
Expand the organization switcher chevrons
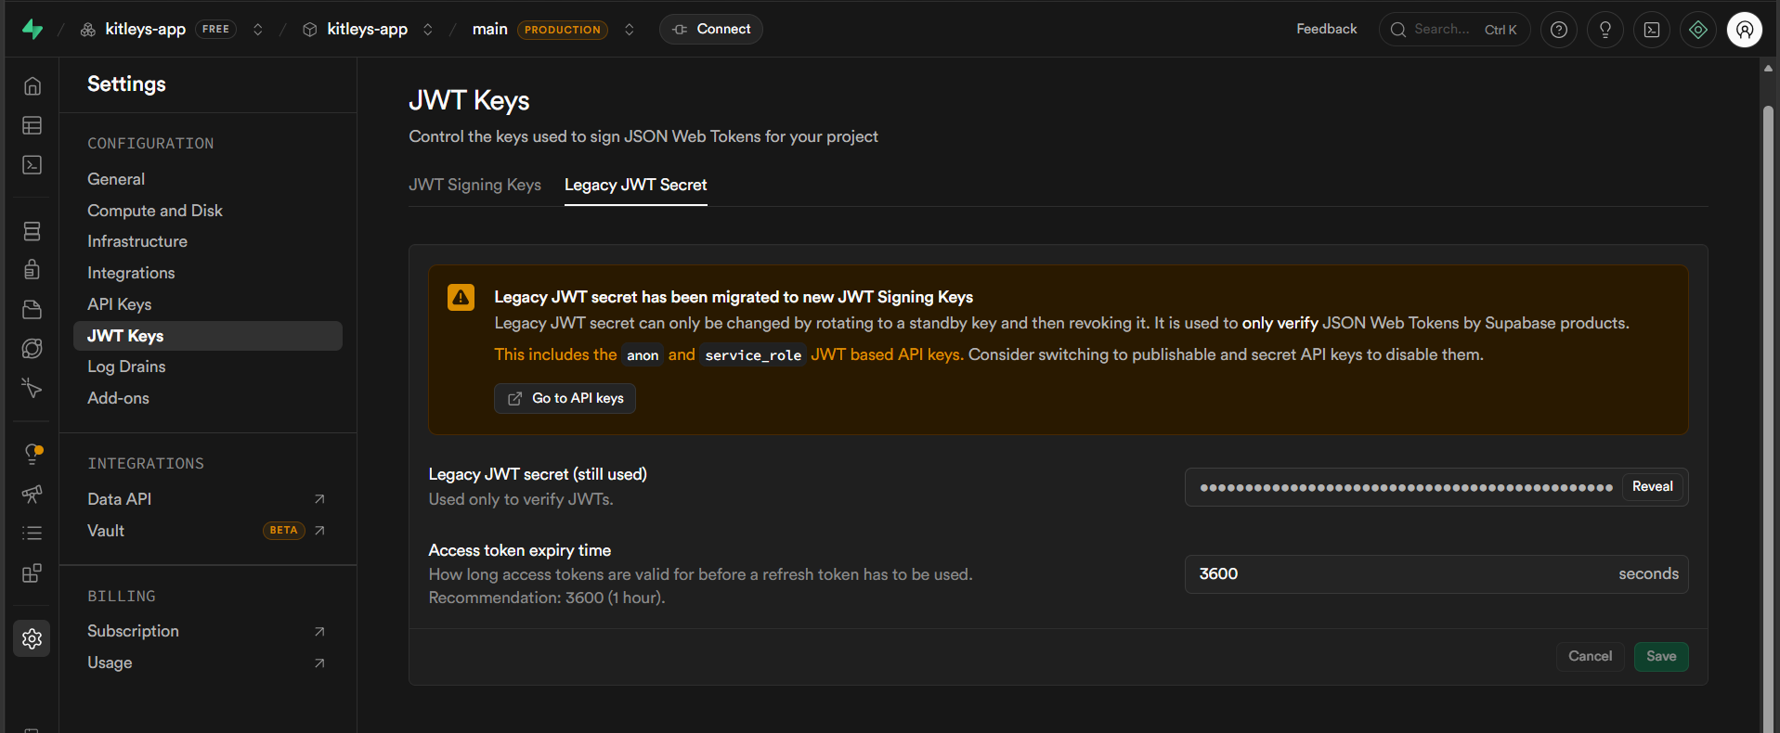tap(258, 30)
